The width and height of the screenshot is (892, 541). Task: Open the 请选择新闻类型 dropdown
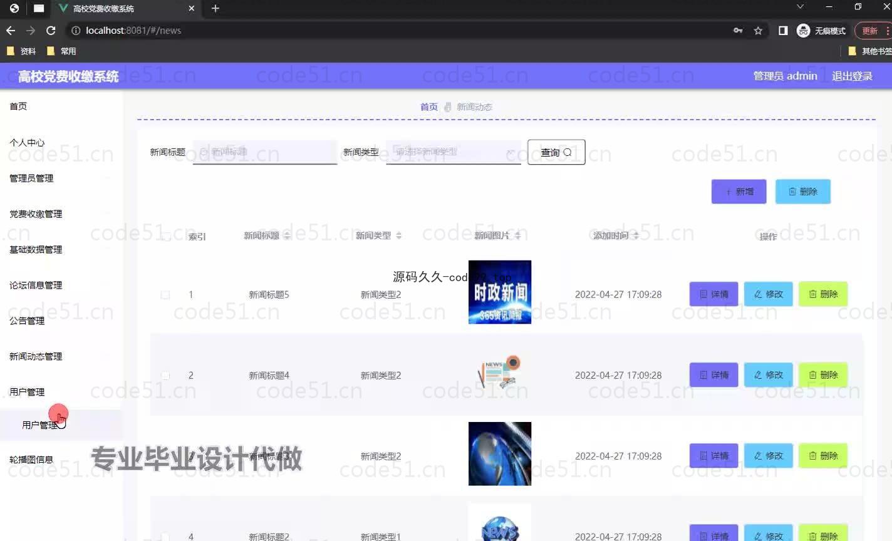454,152
